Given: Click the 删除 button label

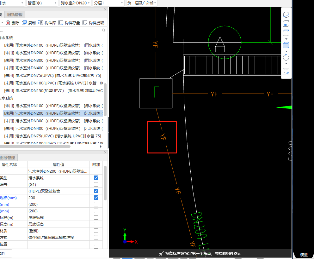Looking at the screenshot, I should pyautogui.click(x=15, y=23).
